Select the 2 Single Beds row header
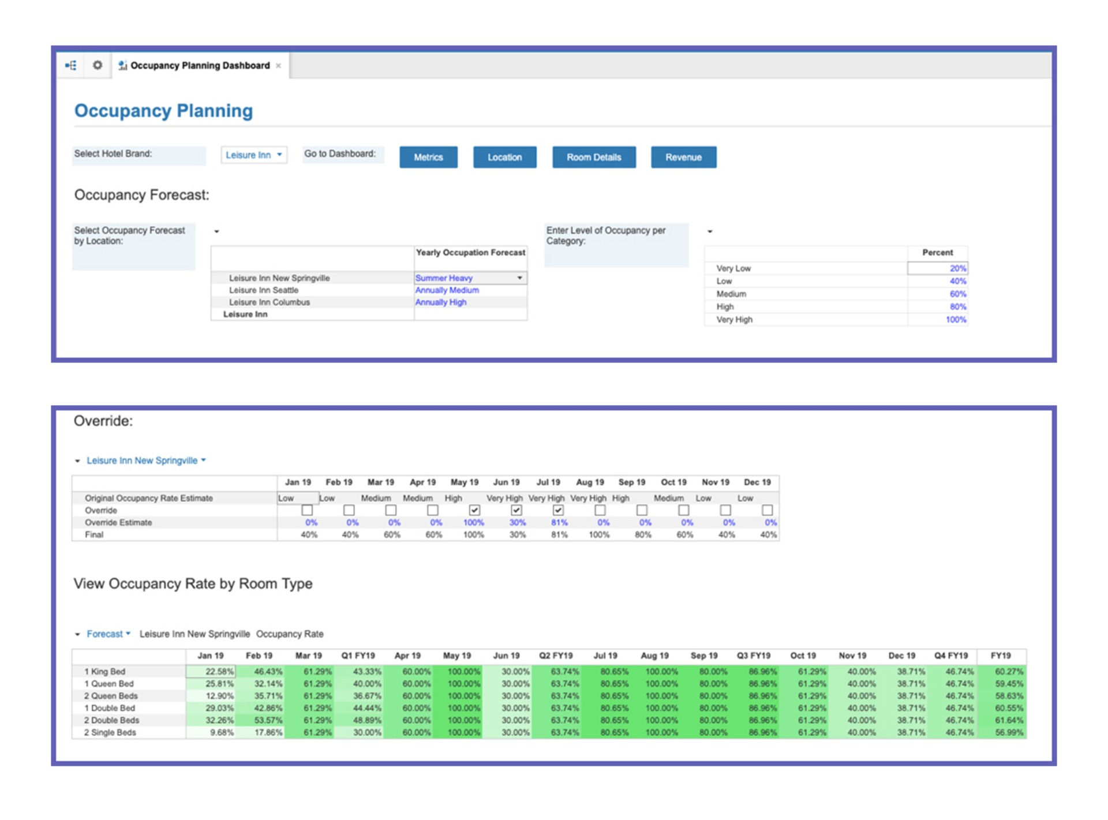This screenshot has width=1108, height=820. (129, 732)
